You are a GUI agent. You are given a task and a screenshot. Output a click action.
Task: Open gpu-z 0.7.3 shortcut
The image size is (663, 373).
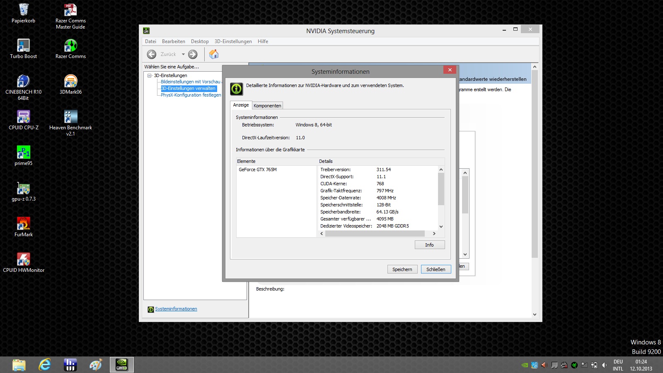(24, 191)
